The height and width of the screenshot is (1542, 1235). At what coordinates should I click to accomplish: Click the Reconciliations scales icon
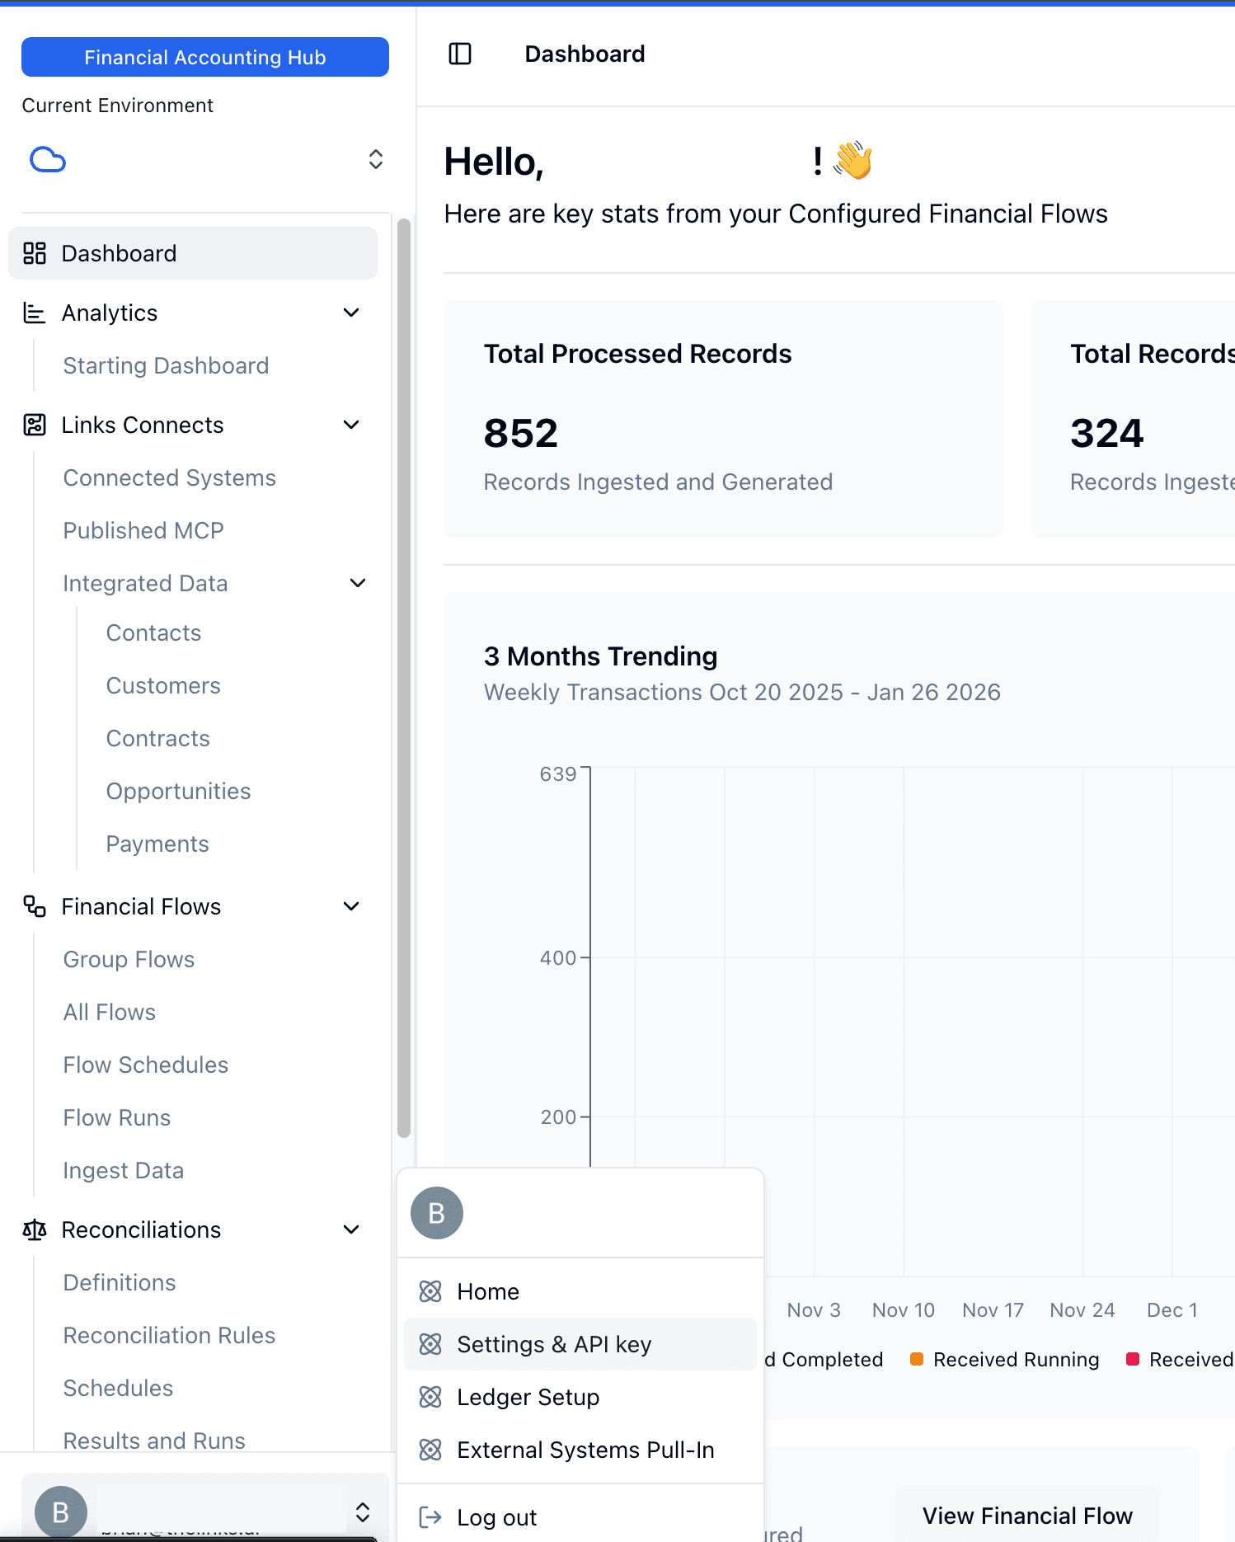(35, 1230)
